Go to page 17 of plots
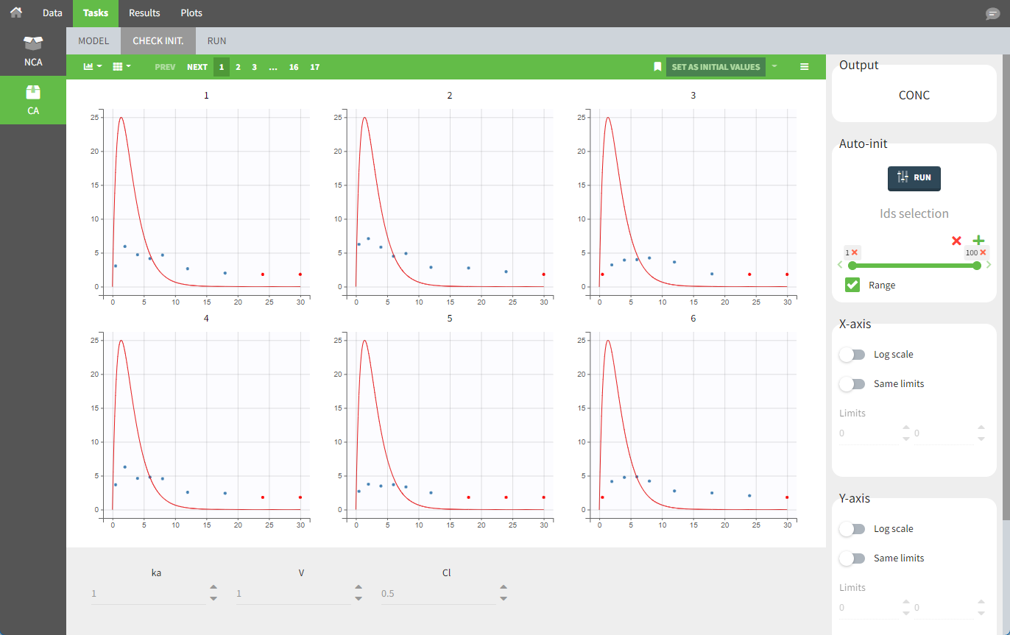The image size is (1010, 635). [x=314, y=67]
